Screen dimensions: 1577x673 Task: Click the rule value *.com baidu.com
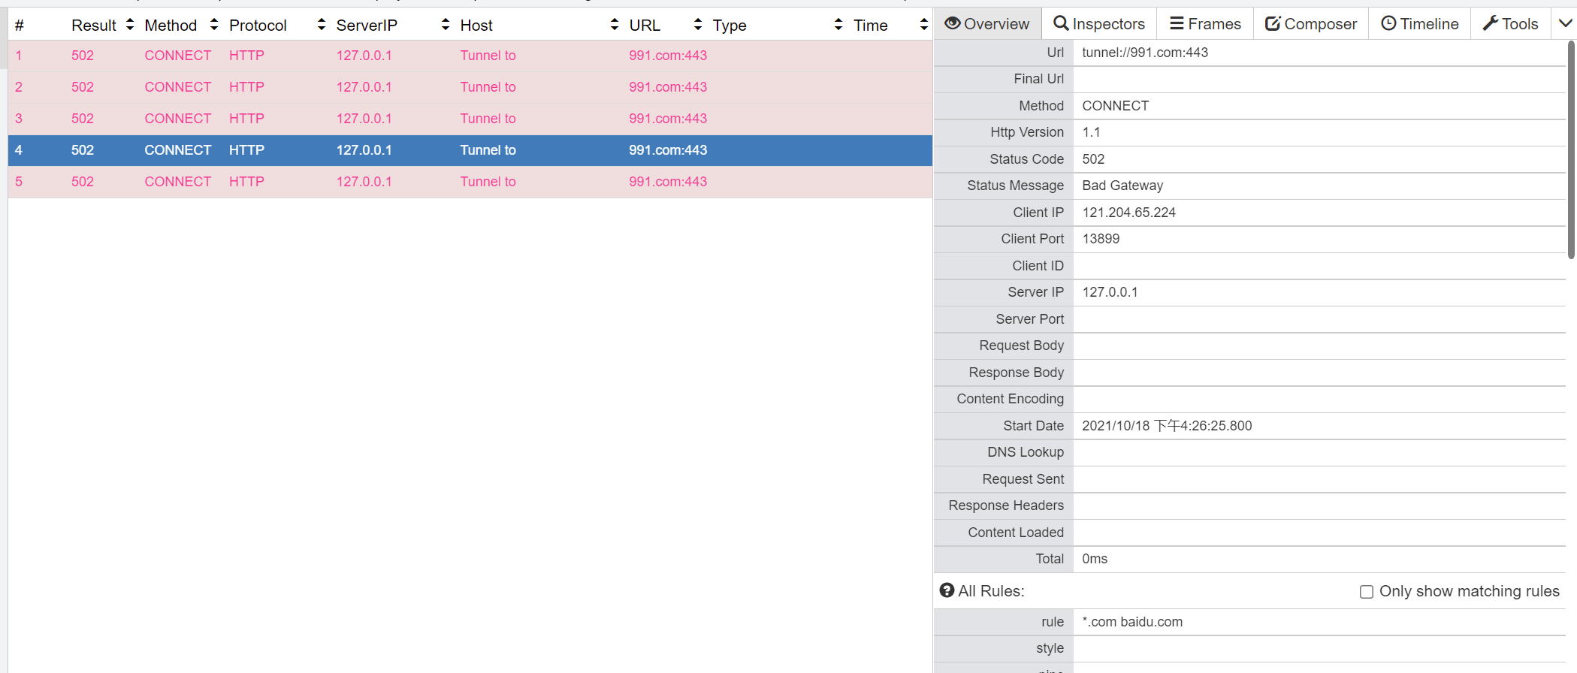(x=1132, y=622)
